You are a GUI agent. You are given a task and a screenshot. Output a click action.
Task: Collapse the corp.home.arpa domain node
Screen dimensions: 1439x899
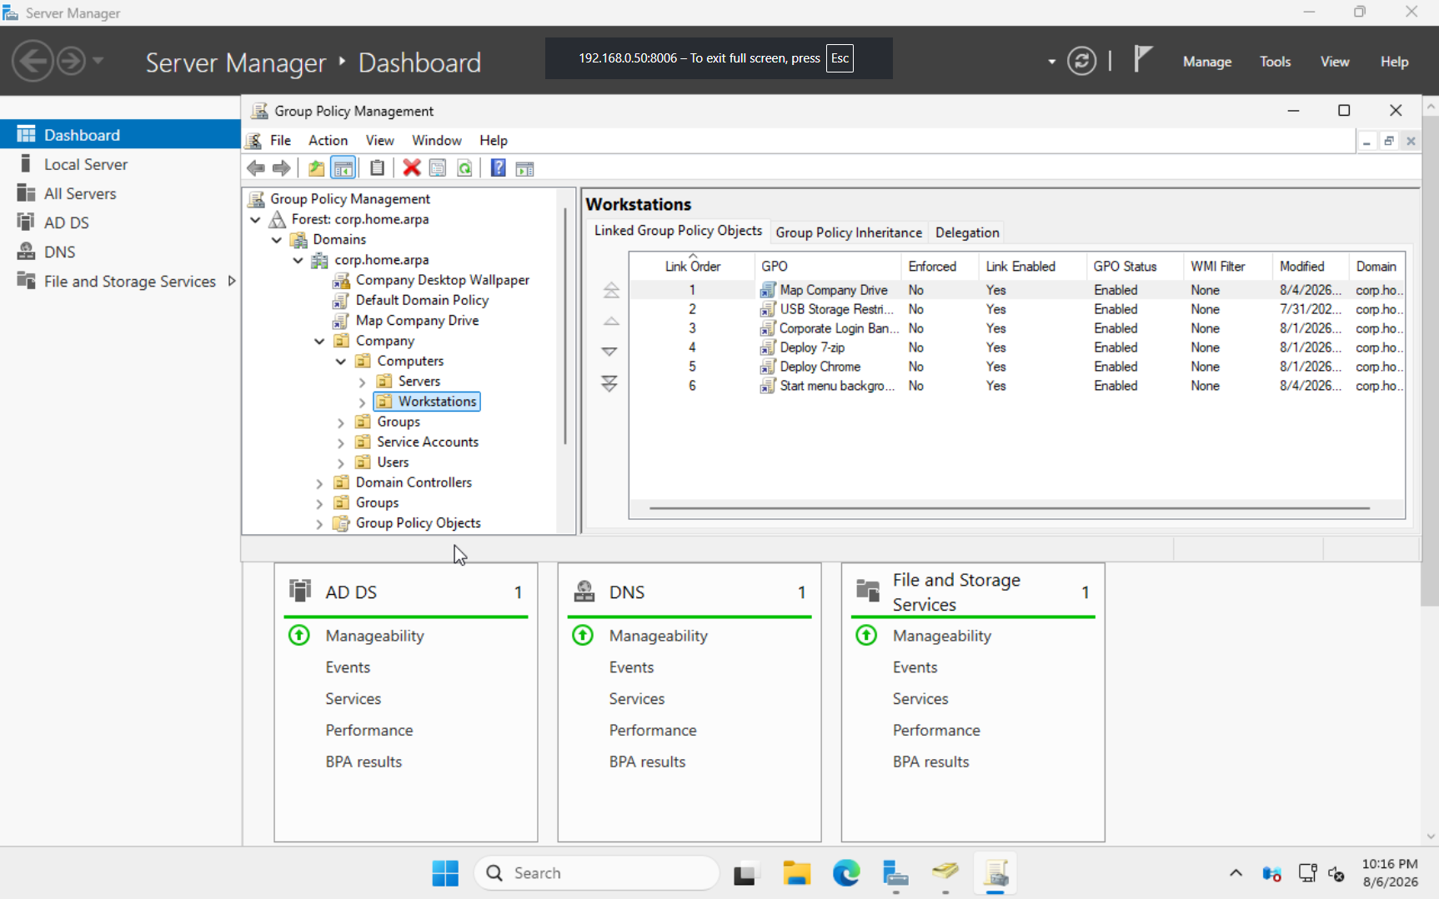[x=298, y=260]
